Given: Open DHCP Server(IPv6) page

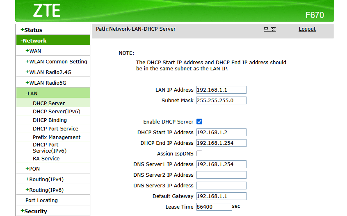Looking at the screenshot, I should click(x=56, y=111).
